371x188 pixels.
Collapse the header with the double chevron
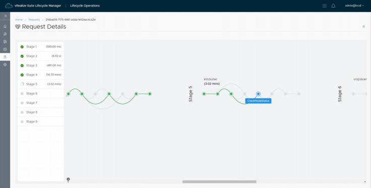(363, 27)
